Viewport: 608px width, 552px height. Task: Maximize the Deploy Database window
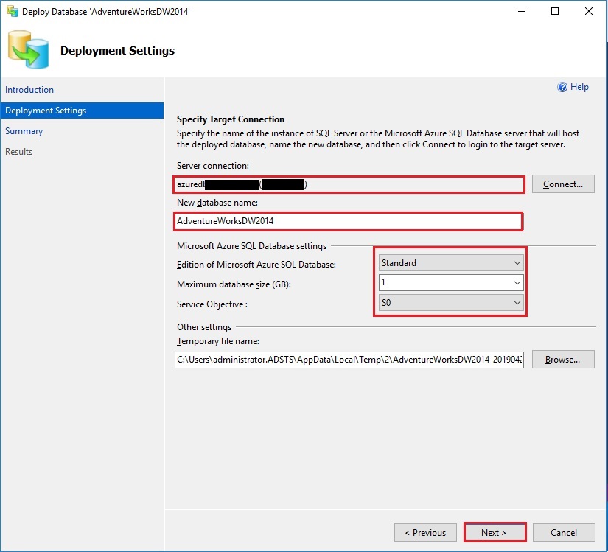click(x=555, y=11)
